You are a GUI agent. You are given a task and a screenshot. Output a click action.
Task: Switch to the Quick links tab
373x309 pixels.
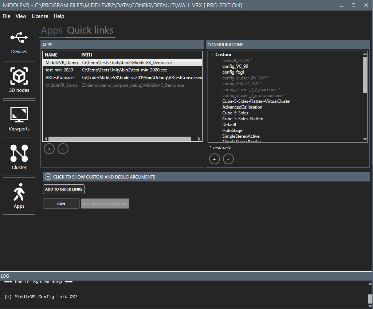90,31
